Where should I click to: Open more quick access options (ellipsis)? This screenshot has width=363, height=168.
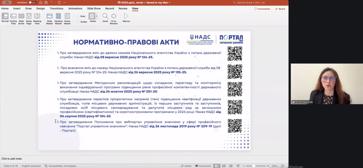[64, 3]
